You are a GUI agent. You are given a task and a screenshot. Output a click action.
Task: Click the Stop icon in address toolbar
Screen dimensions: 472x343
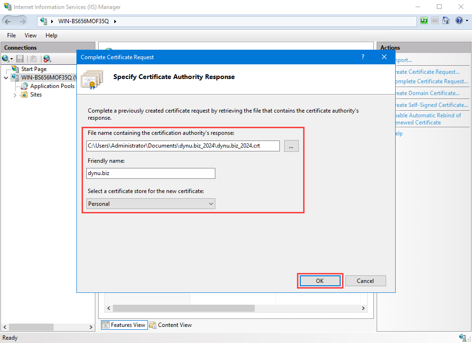pyautogui.click(x=435, y=21)
